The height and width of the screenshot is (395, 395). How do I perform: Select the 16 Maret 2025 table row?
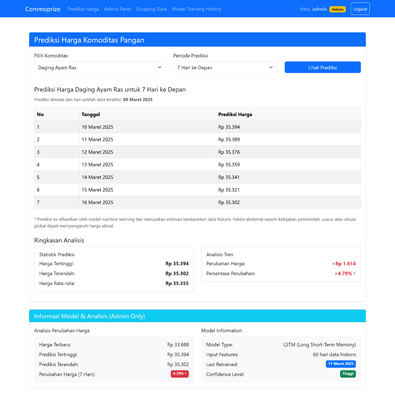pyautogui.click(x=197, y=202)
